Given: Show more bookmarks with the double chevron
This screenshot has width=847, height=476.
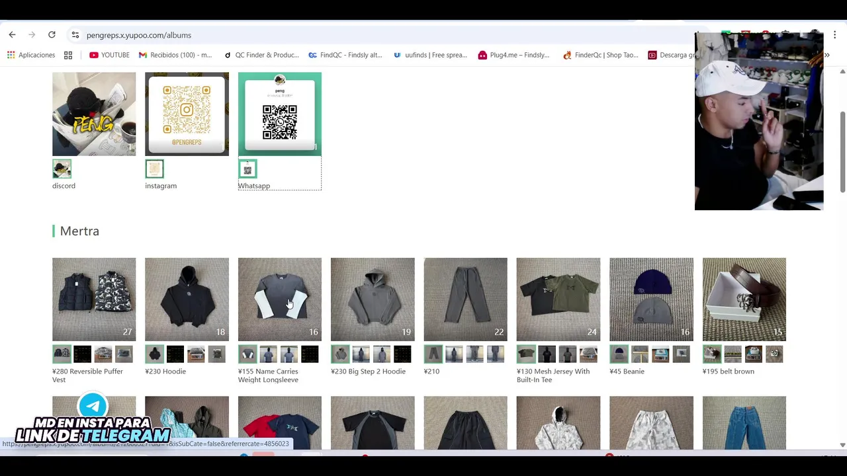Looking at the screenshot, I should coord(827,55).
